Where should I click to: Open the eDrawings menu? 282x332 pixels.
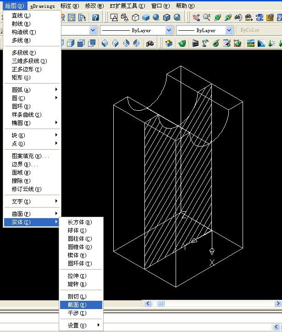(43, 6)
